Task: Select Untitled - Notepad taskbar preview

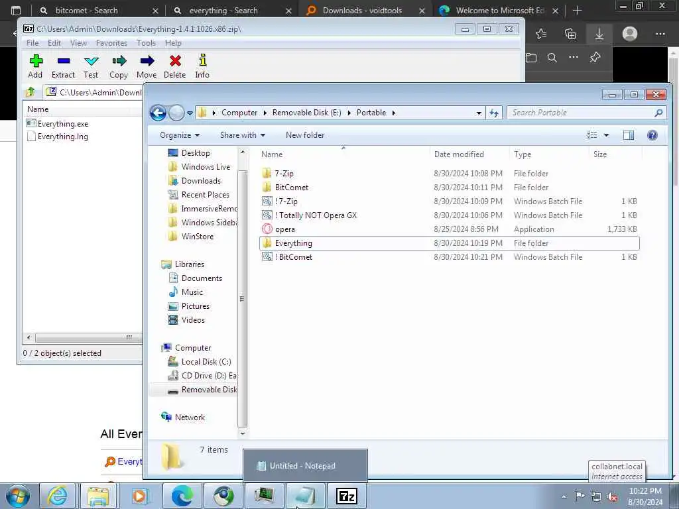Action: coord(305,466)
